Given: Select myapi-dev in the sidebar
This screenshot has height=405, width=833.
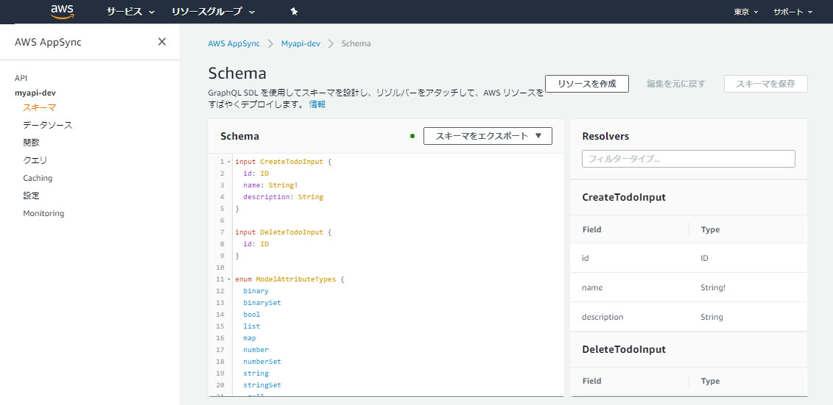Looking at the screenshot, I should click(35, 93).
